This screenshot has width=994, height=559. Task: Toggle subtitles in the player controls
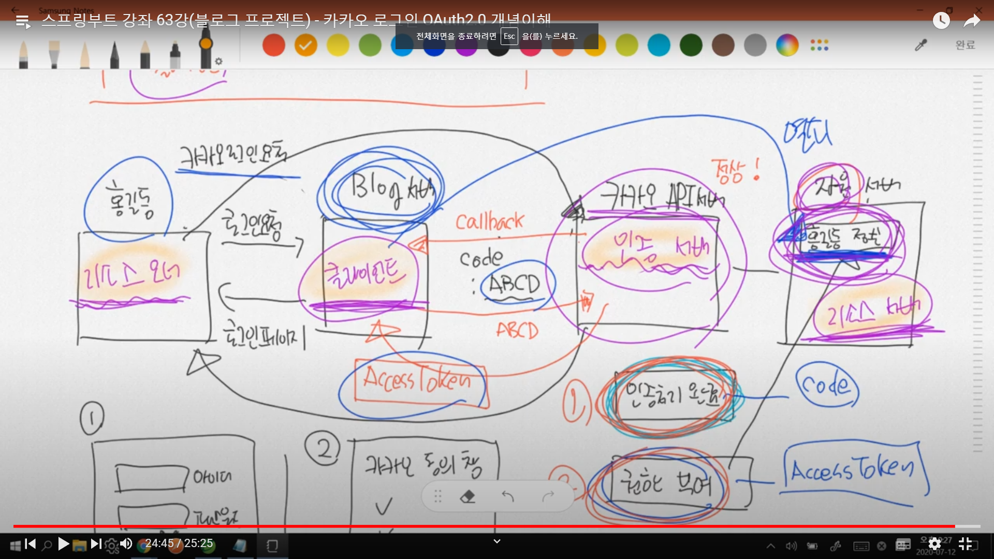pos(903,544)
